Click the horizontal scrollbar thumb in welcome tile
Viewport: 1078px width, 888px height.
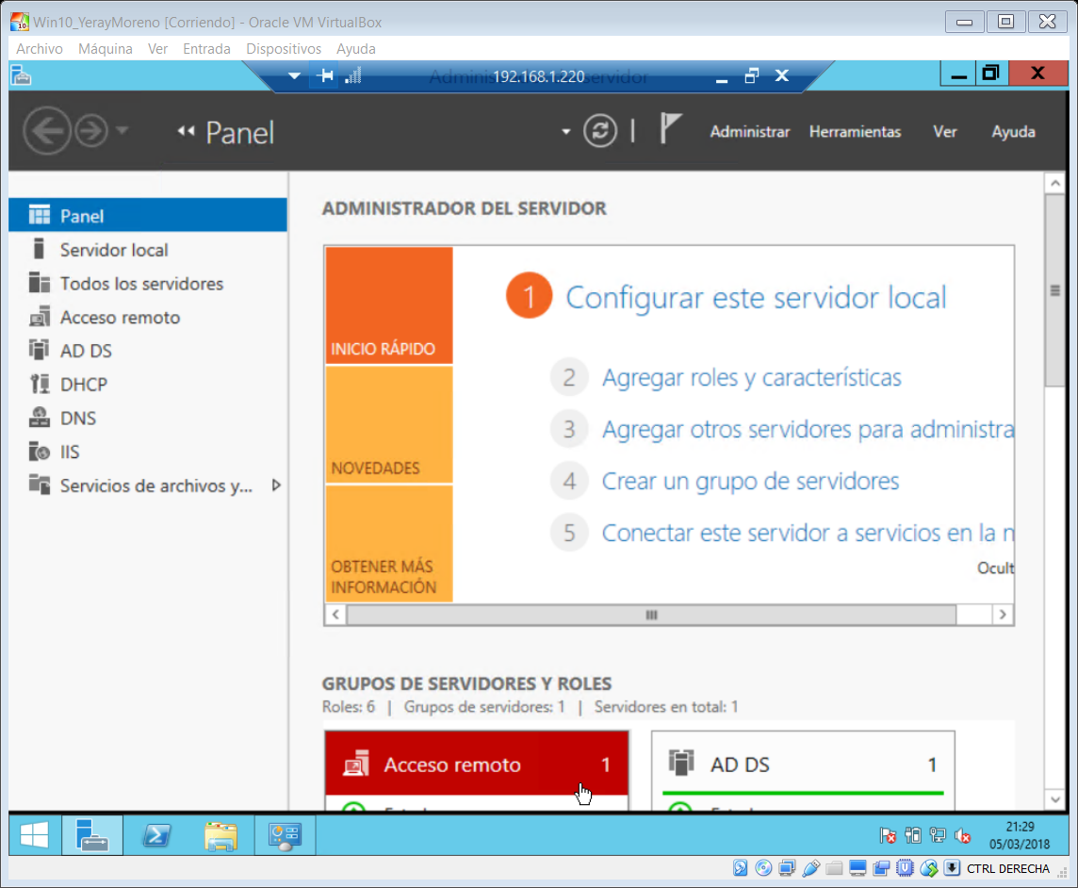coord(651,615)
